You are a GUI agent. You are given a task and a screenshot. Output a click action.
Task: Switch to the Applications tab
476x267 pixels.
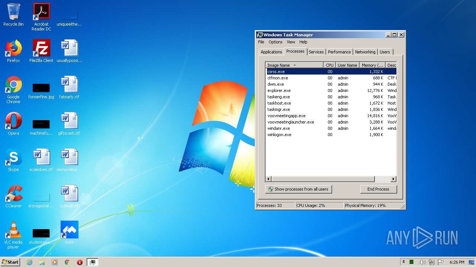point(271,52)
